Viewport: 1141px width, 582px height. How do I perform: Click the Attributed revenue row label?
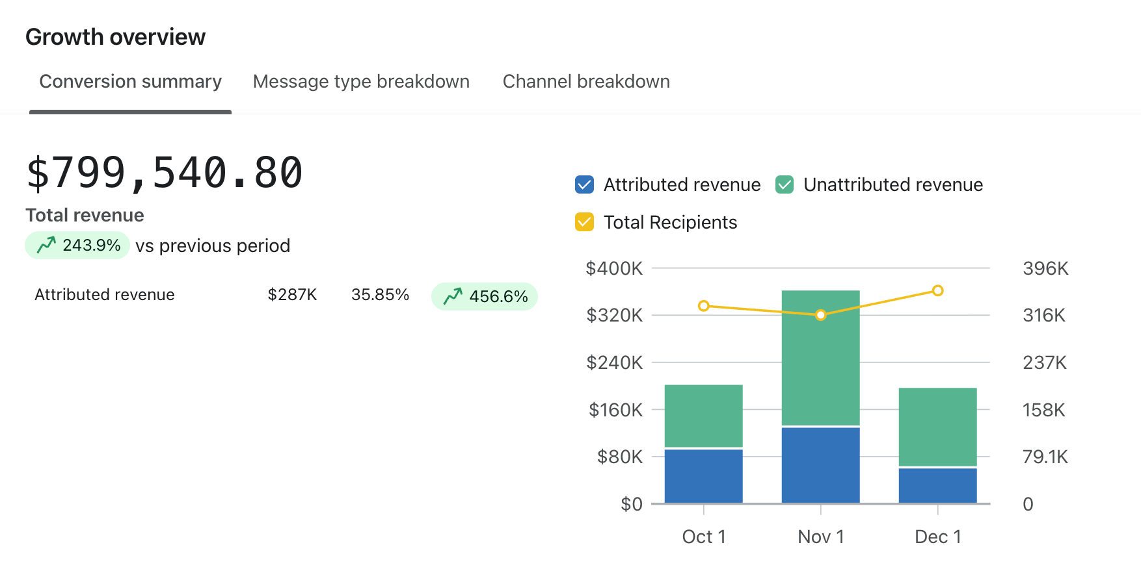[104, 295]
